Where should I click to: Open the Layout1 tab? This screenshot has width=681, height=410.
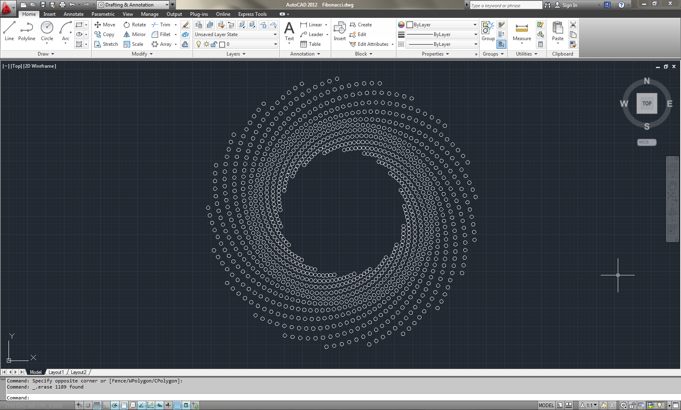pos(56,372)
